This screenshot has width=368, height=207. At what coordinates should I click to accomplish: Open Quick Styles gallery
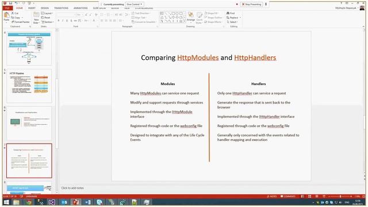(x=199, y=18)
